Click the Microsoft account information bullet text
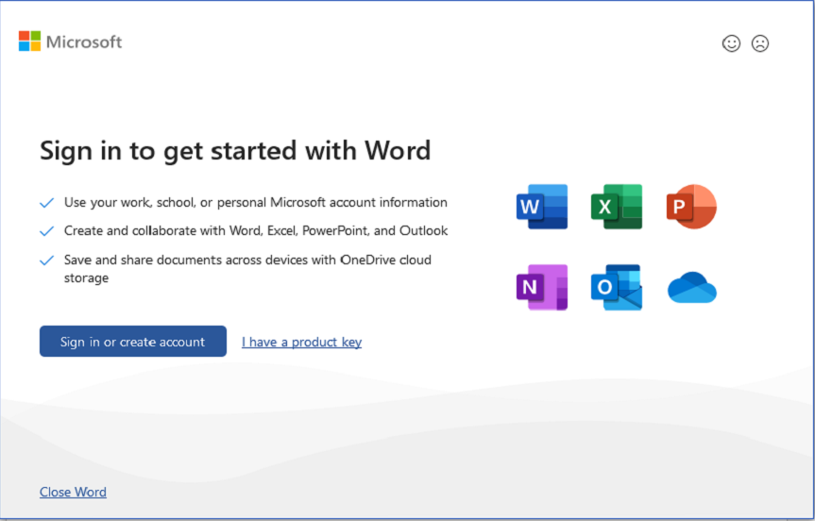Viewport: 815px width, 521px height. pos(255,202)
